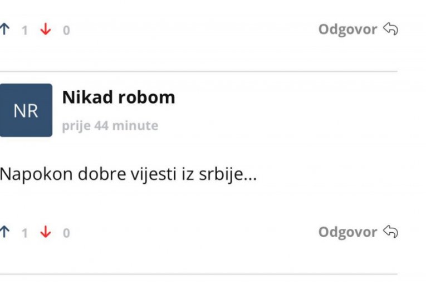
Task: Click blue upvote arrow on the upper comment
Action: 4,29
